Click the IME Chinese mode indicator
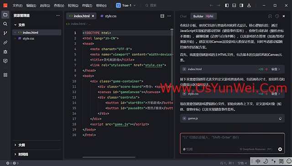The height and width of the screenshot is (166, 292). point(258,161)
